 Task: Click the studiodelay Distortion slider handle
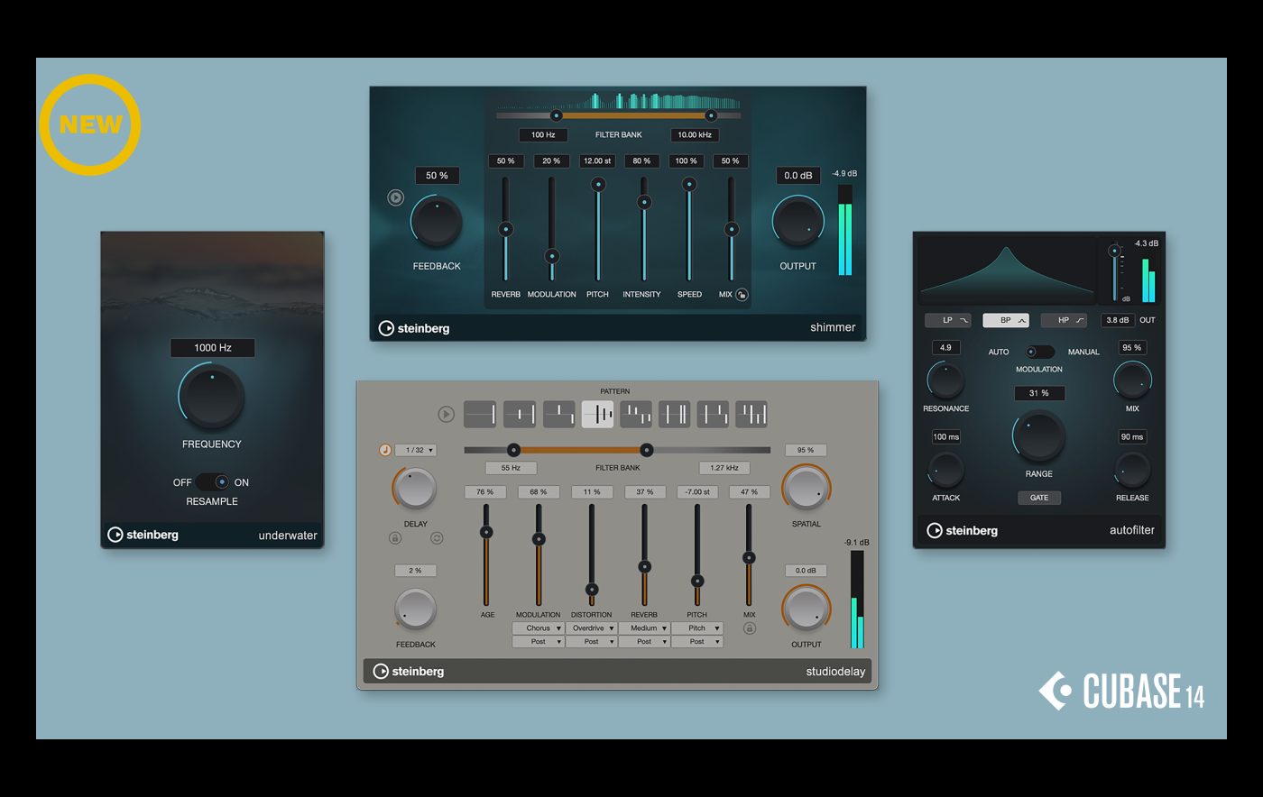point(592,590)
